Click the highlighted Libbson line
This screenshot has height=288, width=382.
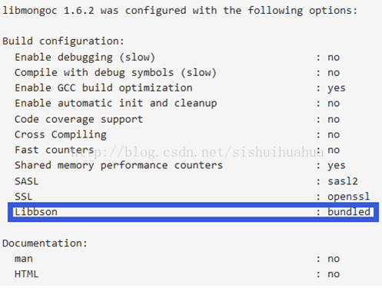pos(193,212)
